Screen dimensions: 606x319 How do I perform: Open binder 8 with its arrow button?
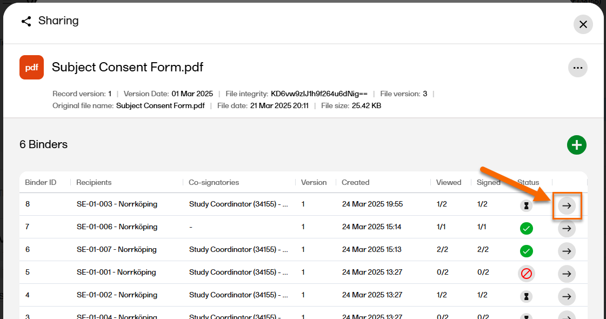click(x=567, y=205)
